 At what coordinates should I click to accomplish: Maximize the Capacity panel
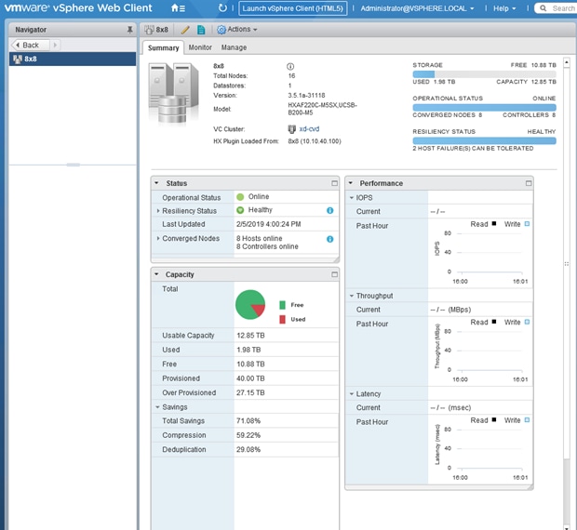coord(334,274)
